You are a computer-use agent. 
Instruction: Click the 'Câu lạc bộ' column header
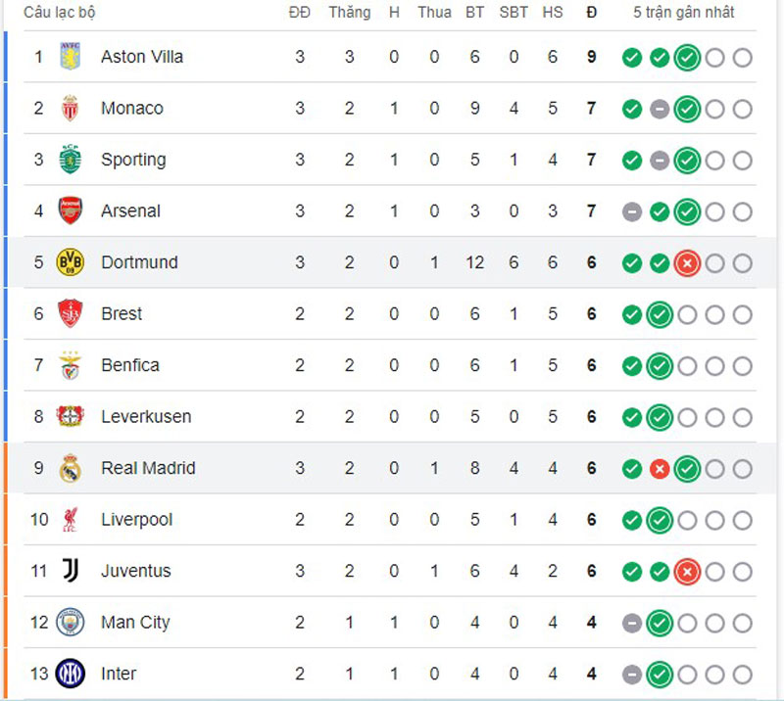pos(60,12)
